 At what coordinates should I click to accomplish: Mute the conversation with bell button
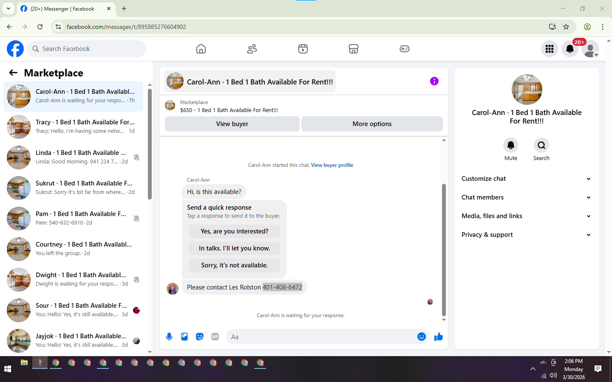511,145
